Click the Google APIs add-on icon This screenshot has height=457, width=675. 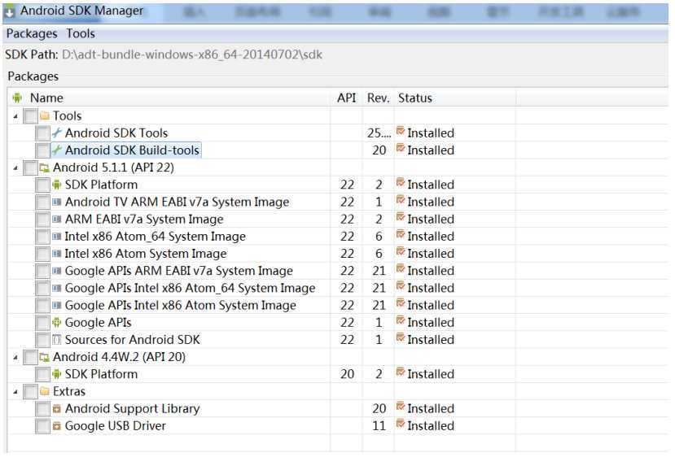click(57, 323)
